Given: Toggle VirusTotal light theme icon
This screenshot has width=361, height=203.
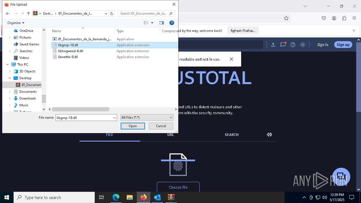Looking at the screenshot, I should click(303, 45).
